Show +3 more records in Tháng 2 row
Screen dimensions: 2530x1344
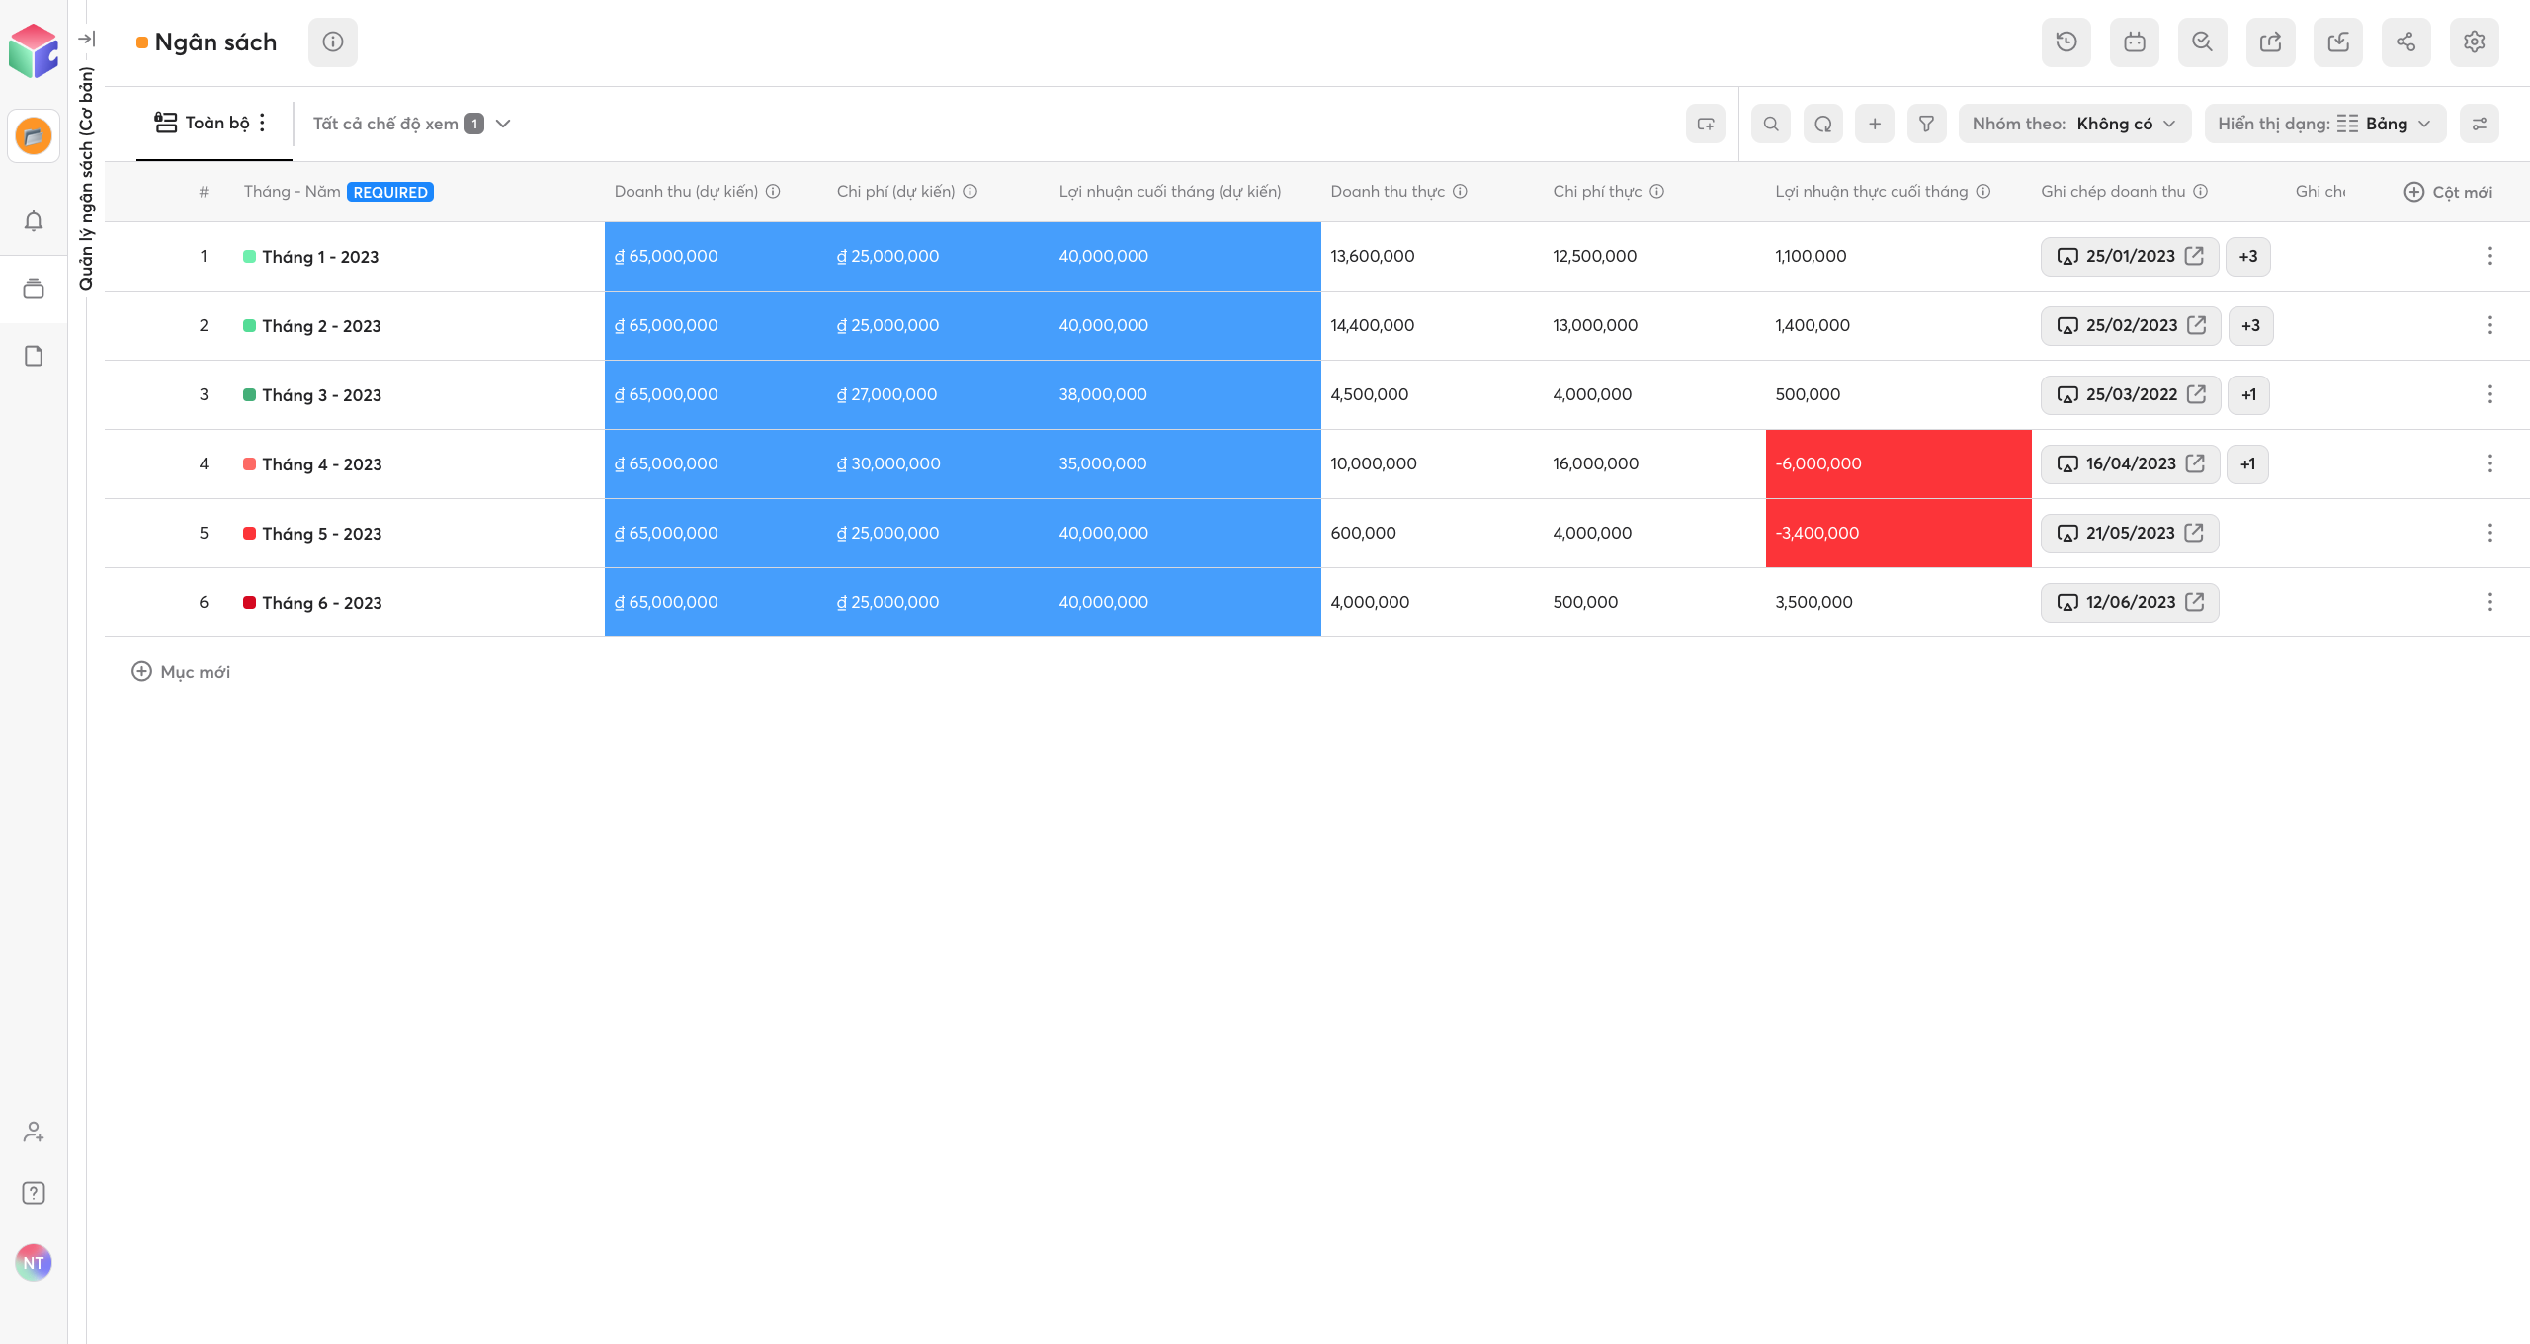pyautogui.click(x=2251, y=325)
